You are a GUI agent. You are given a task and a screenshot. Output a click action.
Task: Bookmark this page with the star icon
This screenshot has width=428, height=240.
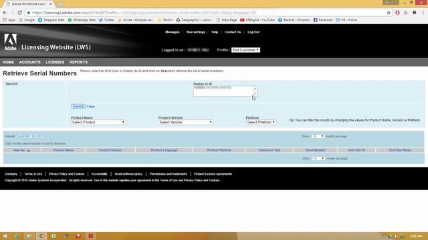click(x=389, y=13)
